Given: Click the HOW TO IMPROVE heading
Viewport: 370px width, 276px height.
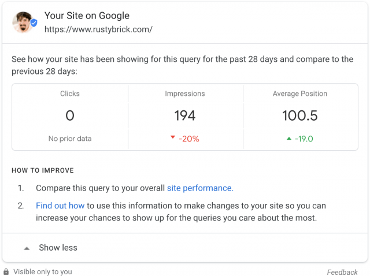Looking at the screenshot, I should [43, 170].
